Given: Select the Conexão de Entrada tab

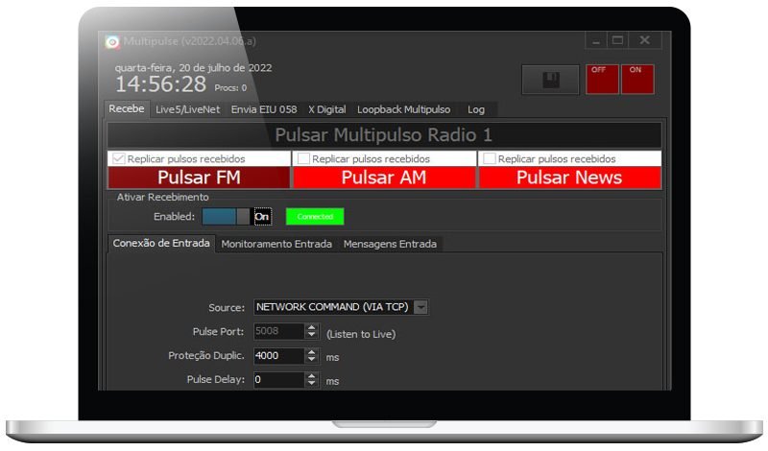Looking at the screenshot, I should coord(161,243).
